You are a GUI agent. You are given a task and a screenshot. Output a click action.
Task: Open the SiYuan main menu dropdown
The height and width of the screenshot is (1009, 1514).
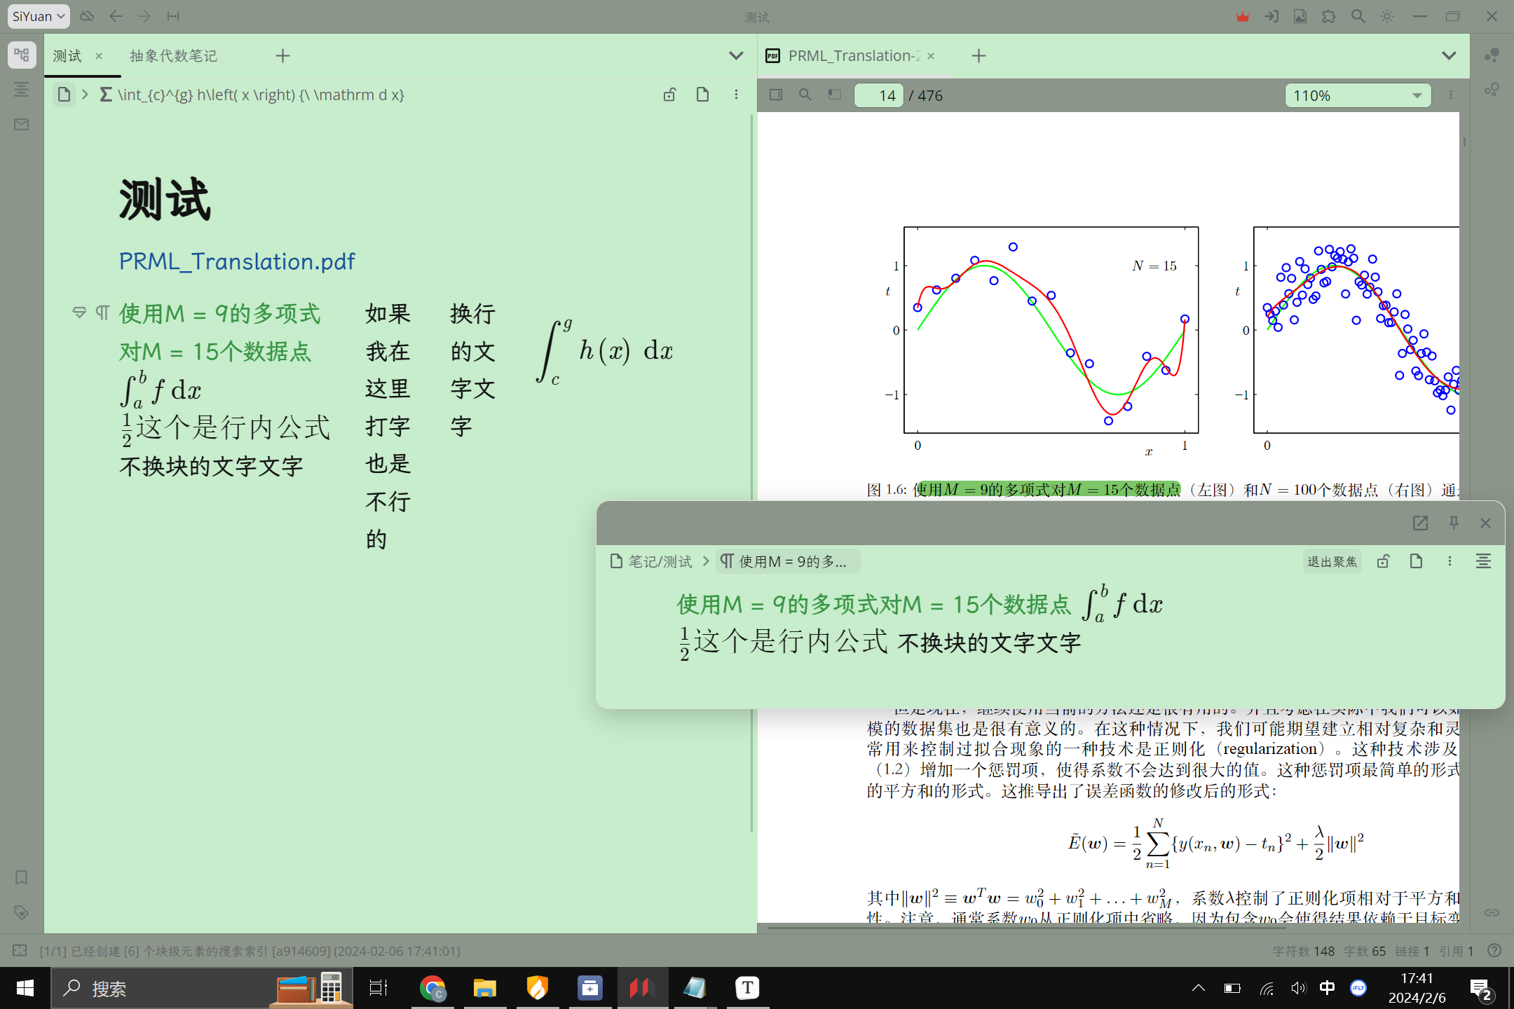coord(39,15)
